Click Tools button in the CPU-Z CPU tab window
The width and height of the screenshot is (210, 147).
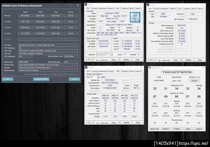[x=113, y=60]
